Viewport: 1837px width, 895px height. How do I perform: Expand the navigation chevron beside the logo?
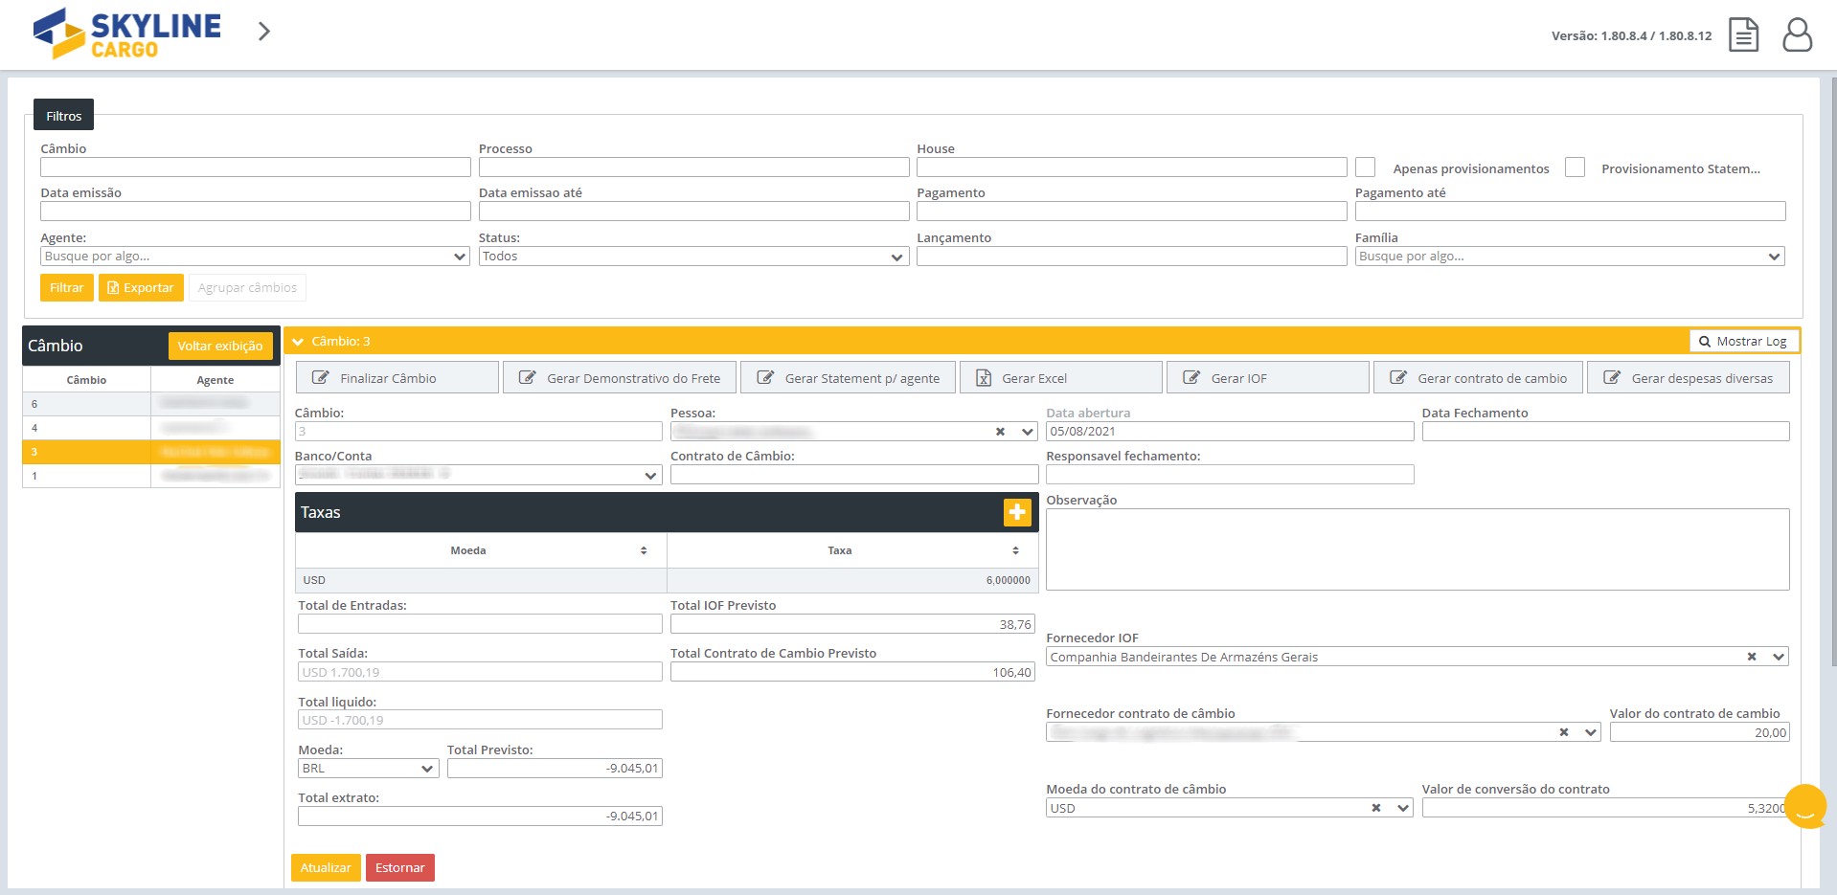pos(264,32)
